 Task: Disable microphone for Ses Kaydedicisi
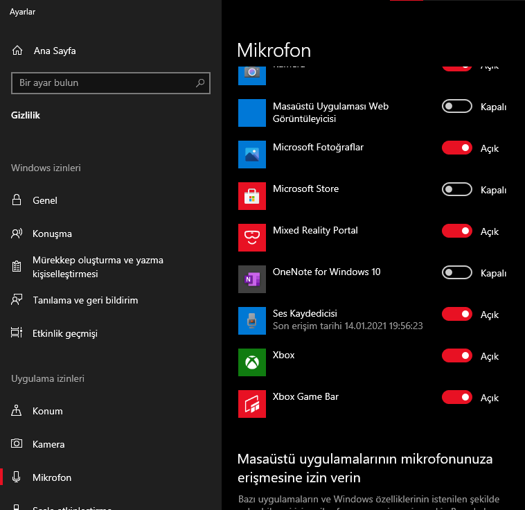(x=456, y=315)
